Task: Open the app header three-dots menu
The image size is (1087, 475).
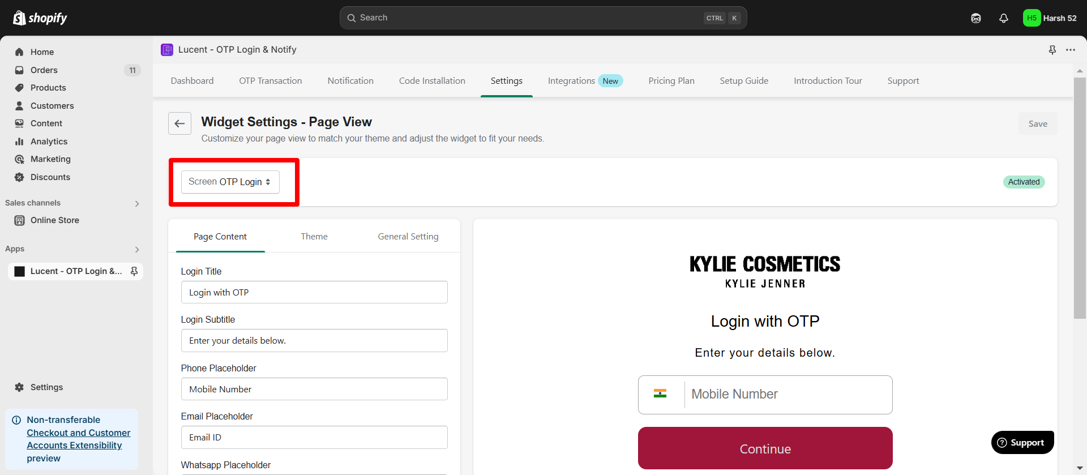Action: [x=1071, y=50]
